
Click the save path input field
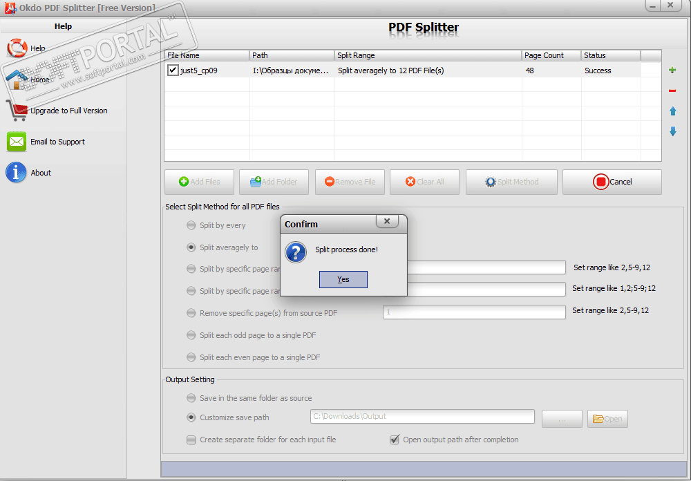[x=422, y=416]
